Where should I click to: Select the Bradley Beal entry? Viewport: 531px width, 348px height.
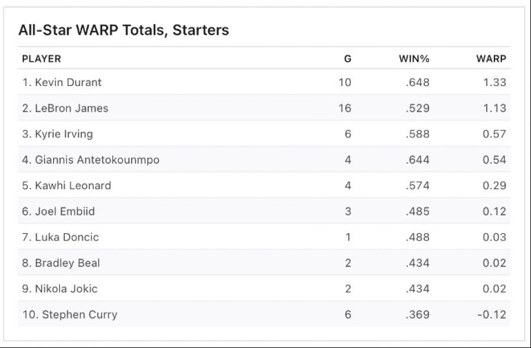tap(61, 263)
